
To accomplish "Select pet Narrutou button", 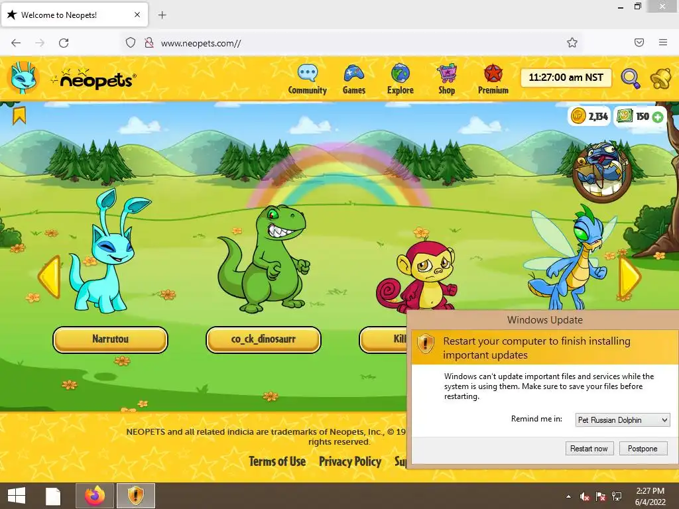I will [x=111, y=339].
